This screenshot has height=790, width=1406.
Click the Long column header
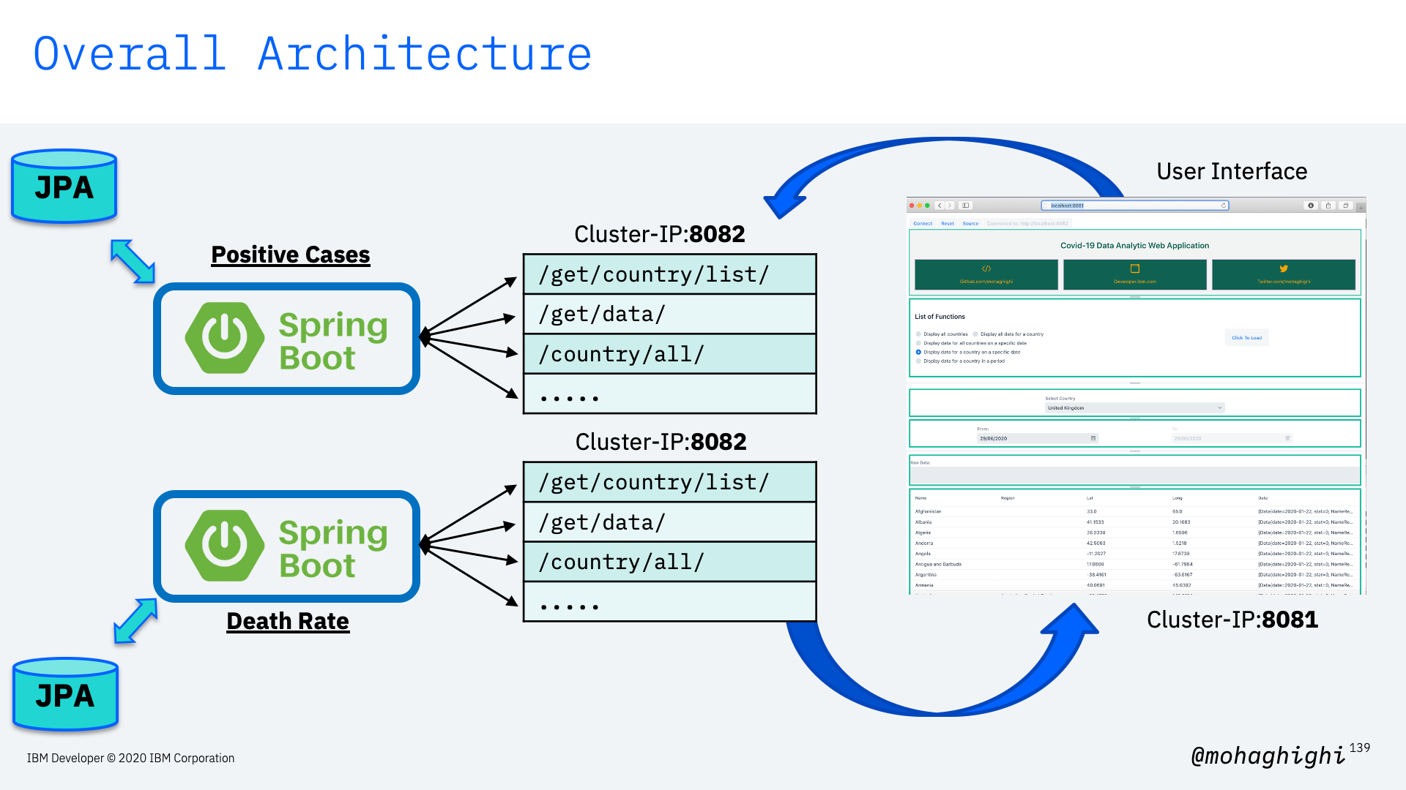pos(1177,498)
